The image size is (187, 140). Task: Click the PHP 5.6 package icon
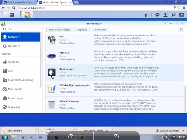52,56
